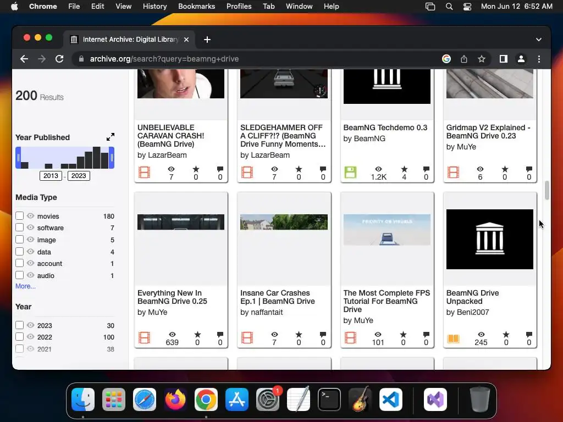The height and width of the screenshot is (422, 563).
Task: Bookmark this page with the star
Action: (x=482, y=59)
